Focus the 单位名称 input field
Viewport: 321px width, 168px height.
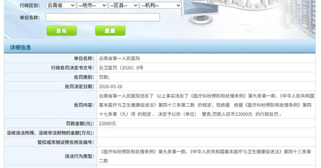point(102,17)
